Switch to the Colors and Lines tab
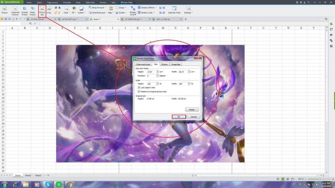This screenshot has height=188, width=335. coord(143,64)
